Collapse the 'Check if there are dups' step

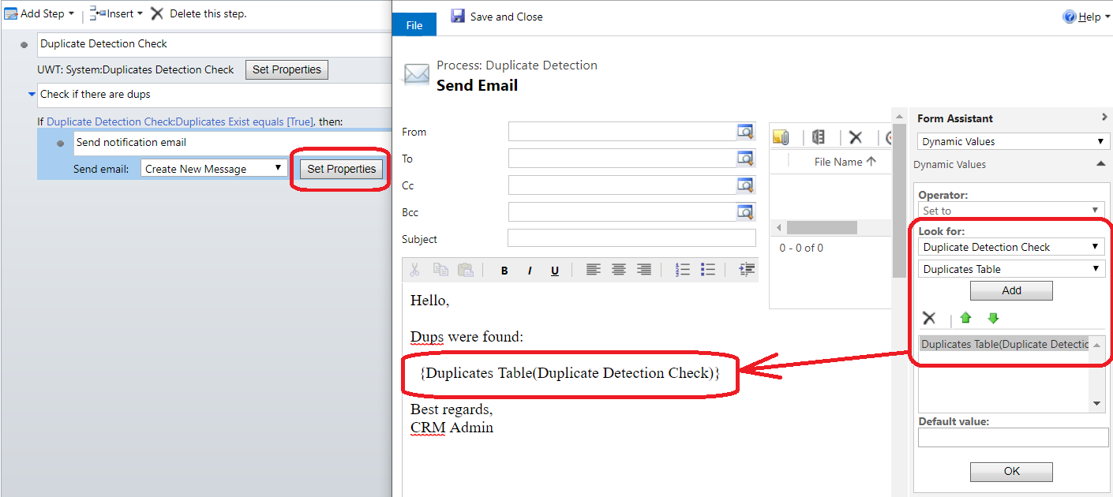click(x=31, y=94)
